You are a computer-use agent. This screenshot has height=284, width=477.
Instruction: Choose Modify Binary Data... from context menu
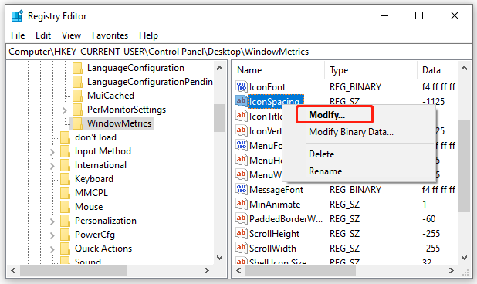[x=351, y=132]
